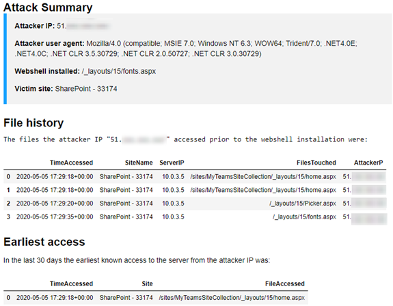Click the Picker.aspx file path in row 2
This screenshot has width=393, height=306.
click(x=303, y=204)
